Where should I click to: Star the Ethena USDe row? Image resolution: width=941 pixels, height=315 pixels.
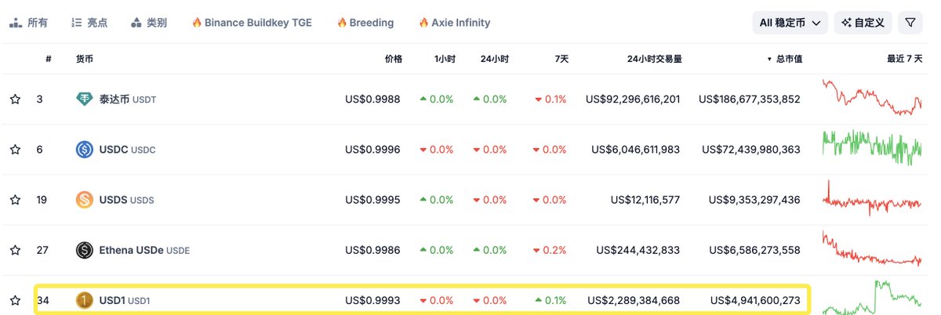tap(15, 251)
